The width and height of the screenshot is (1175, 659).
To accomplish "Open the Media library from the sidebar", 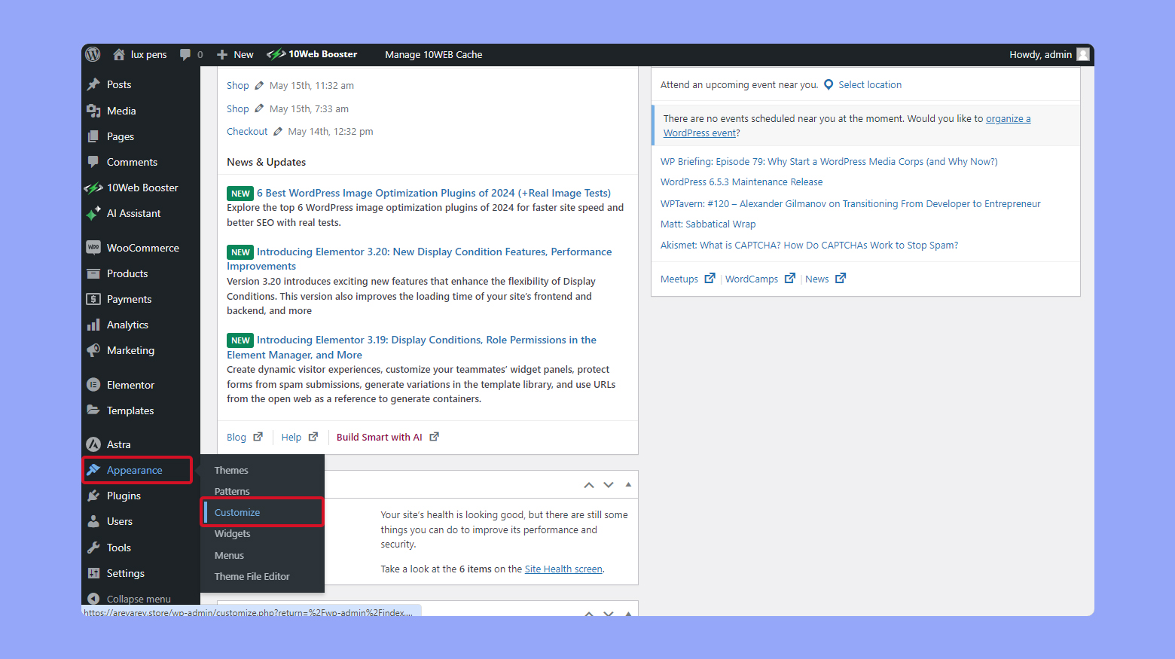I will [x=120, y=111].
